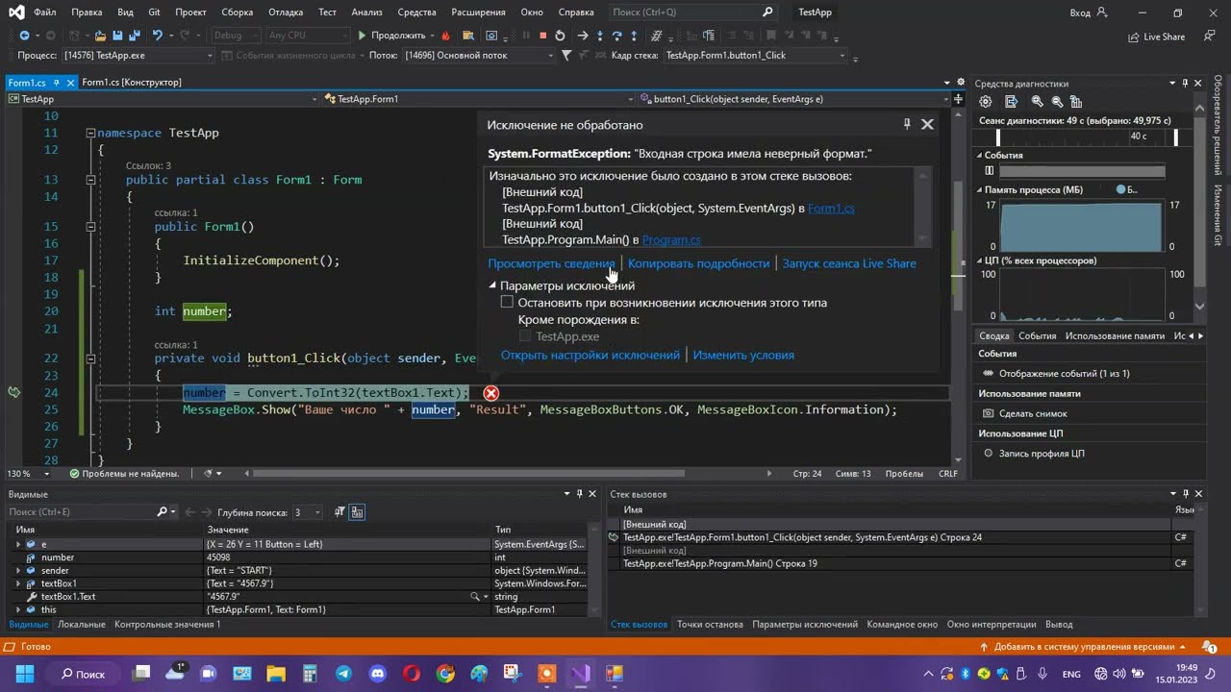1231x692 pixels.
Task: Toggle the pin filter button in Autos panel
Action: pos(339,512)
